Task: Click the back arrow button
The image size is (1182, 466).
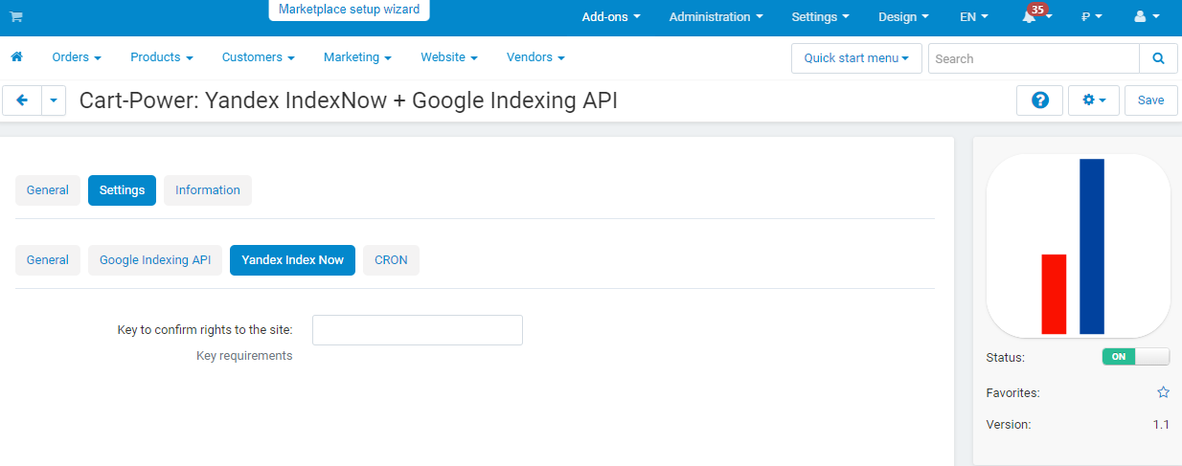Action: coord(22,100)
